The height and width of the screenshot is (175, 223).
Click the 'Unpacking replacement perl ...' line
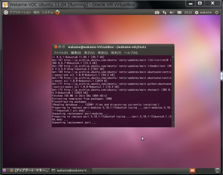[74, 122]
